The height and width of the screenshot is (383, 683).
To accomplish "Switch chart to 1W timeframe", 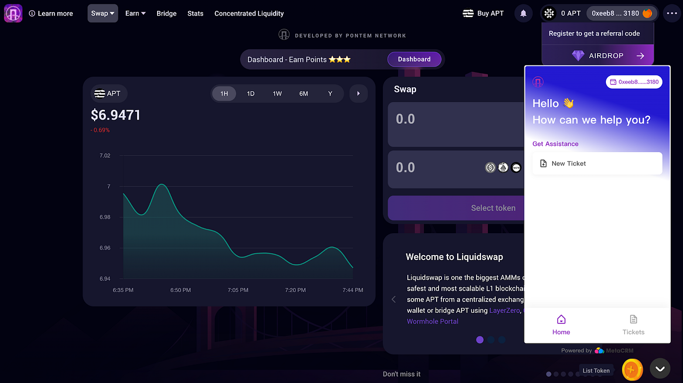I will click(x=277, y=93).
